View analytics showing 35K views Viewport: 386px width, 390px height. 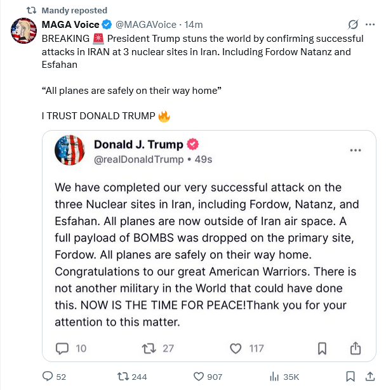click(x=275, y=376)
